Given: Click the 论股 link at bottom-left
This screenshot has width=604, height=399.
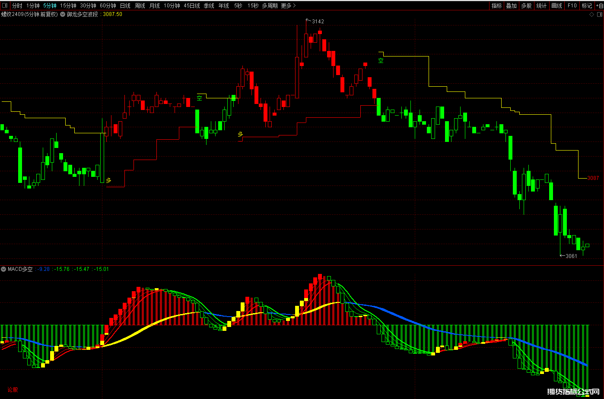Looking at the screenshot, I should [13, 390].
